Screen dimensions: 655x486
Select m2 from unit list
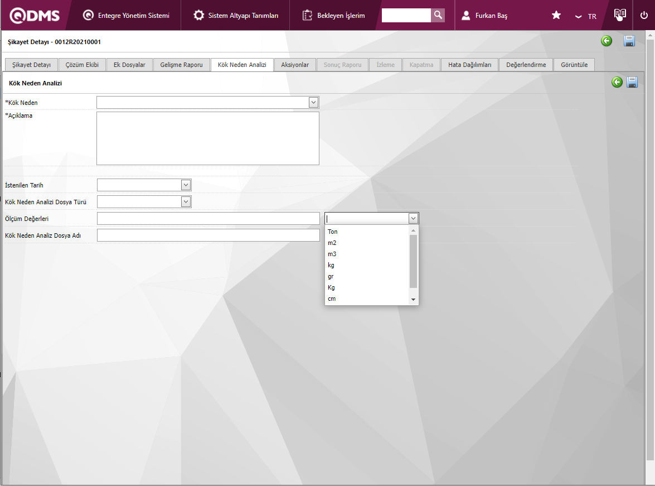pyautogui.click(x=367, y=243)
